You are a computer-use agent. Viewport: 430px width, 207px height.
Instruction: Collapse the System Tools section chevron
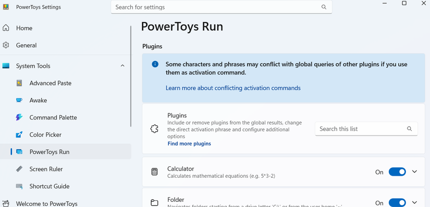(122, 66)
